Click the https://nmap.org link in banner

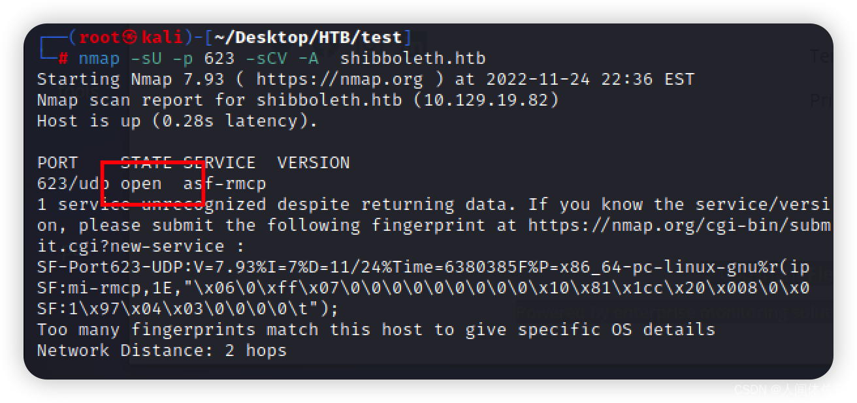click(x=339, y=80)
